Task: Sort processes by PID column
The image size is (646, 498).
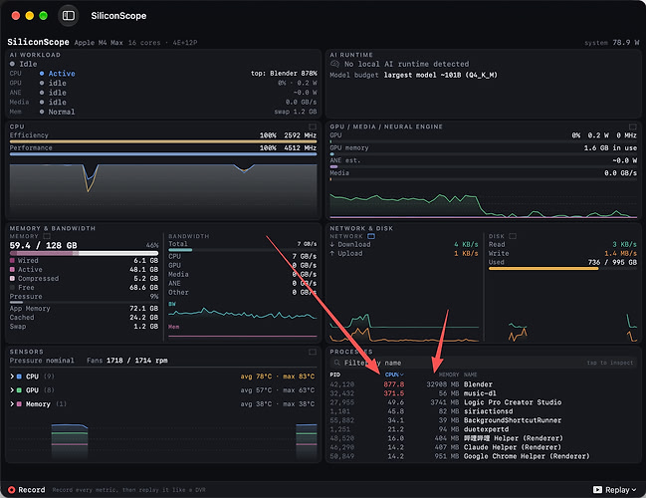Action: 335,374
